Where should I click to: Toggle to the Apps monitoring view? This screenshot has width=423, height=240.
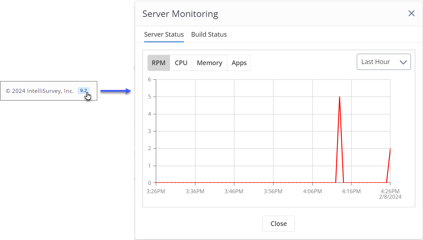pos(239,63)
